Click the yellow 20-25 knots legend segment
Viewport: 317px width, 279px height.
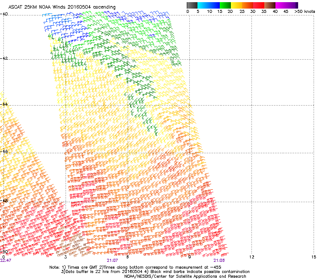(x=236, y=5)
